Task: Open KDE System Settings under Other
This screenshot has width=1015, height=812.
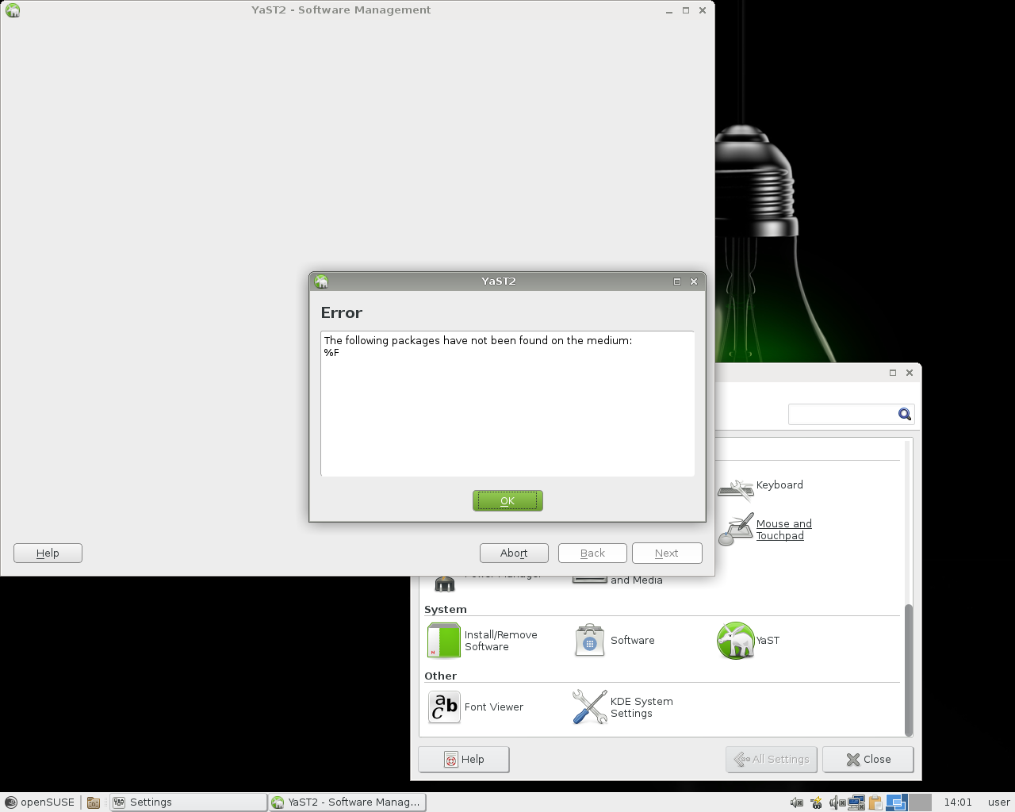Action: tap(623, 707)
